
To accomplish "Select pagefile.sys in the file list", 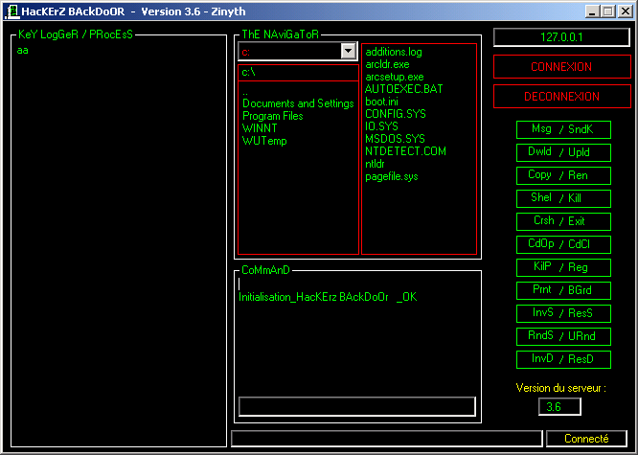I will (392, 176).
